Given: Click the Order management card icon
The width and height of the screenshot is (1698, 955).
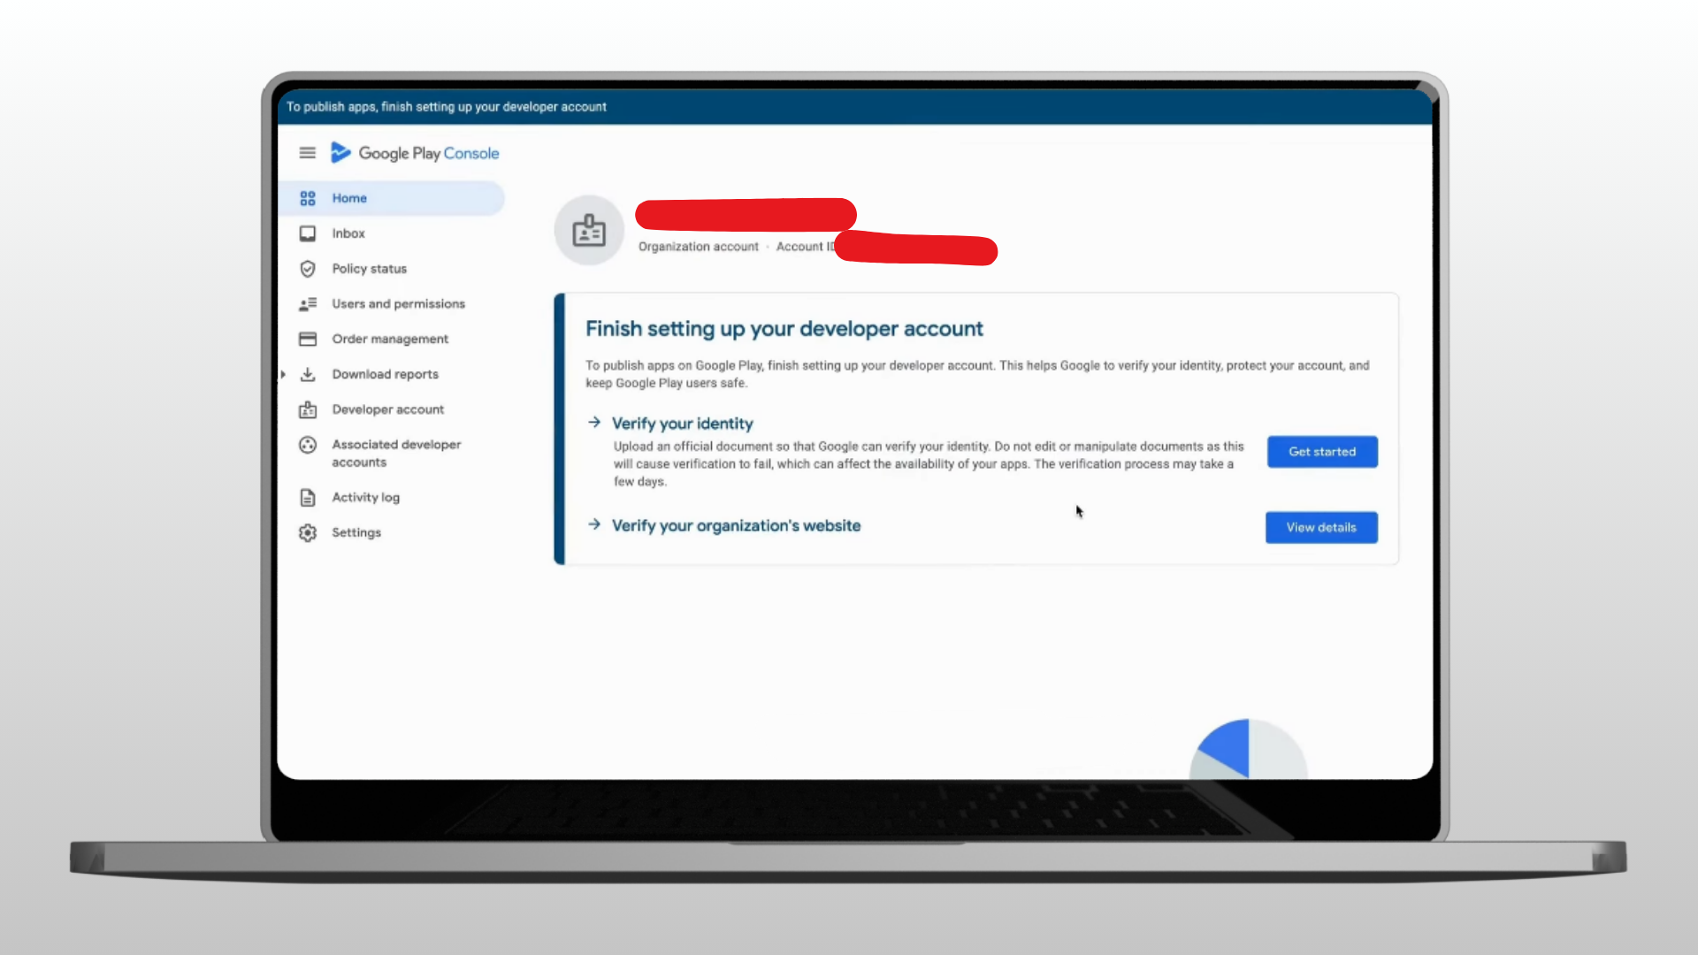Looking at the screenshot, I should [x=307, y=340].
